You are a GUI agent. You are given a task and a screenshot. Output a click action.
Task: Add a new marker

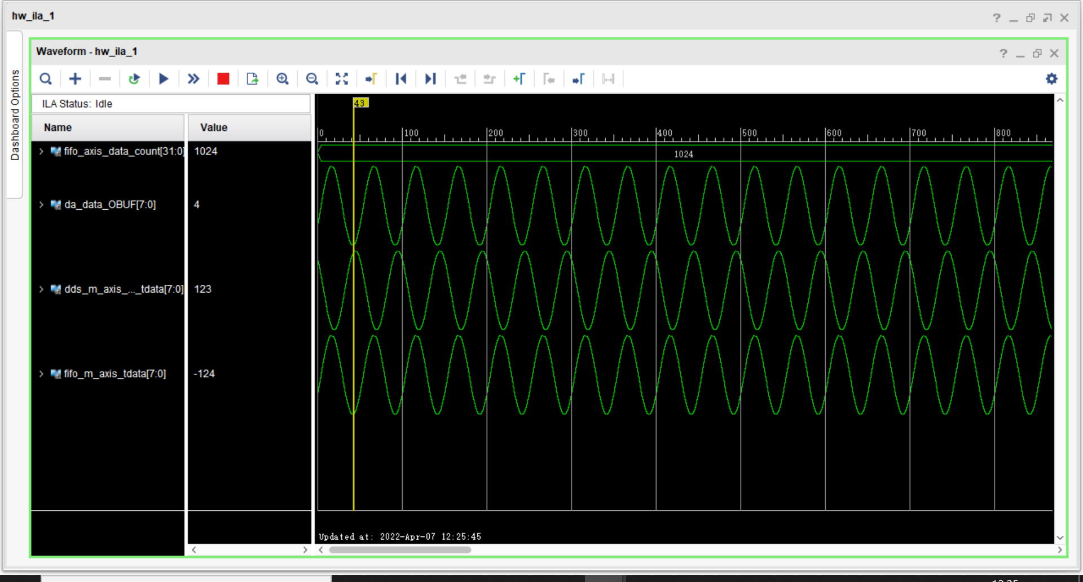520,79
